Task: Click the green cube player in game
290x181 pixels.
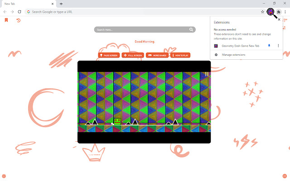Action: tap(117, 121)
